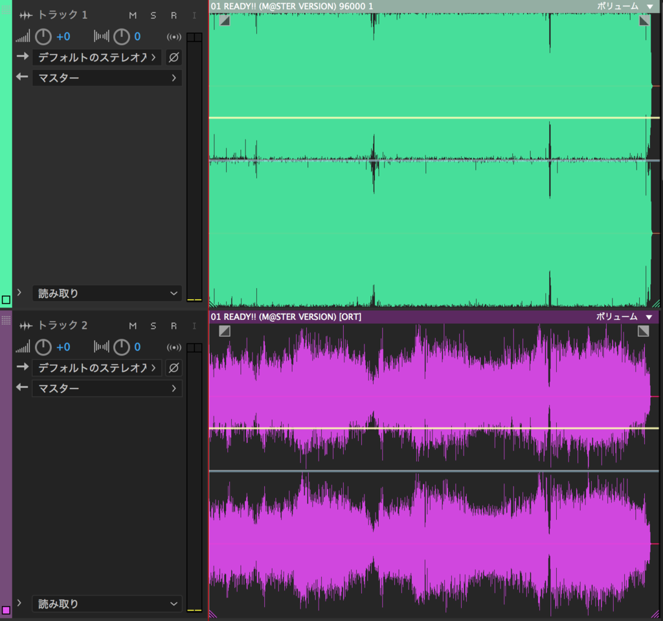663x621 pixels.
Task: Click fade-out handle on purple ORT clip
Action: (x=643, y=331)
